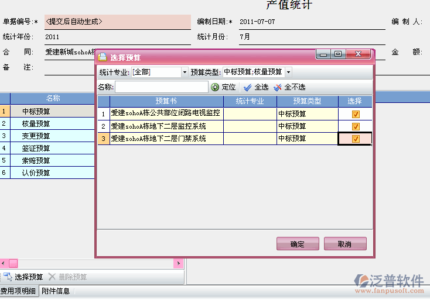Uncheck 爱建sohoA栋地下二层监控系统 row checkbox
Screen dimensions: 430x300
click(x=356, y=126)
